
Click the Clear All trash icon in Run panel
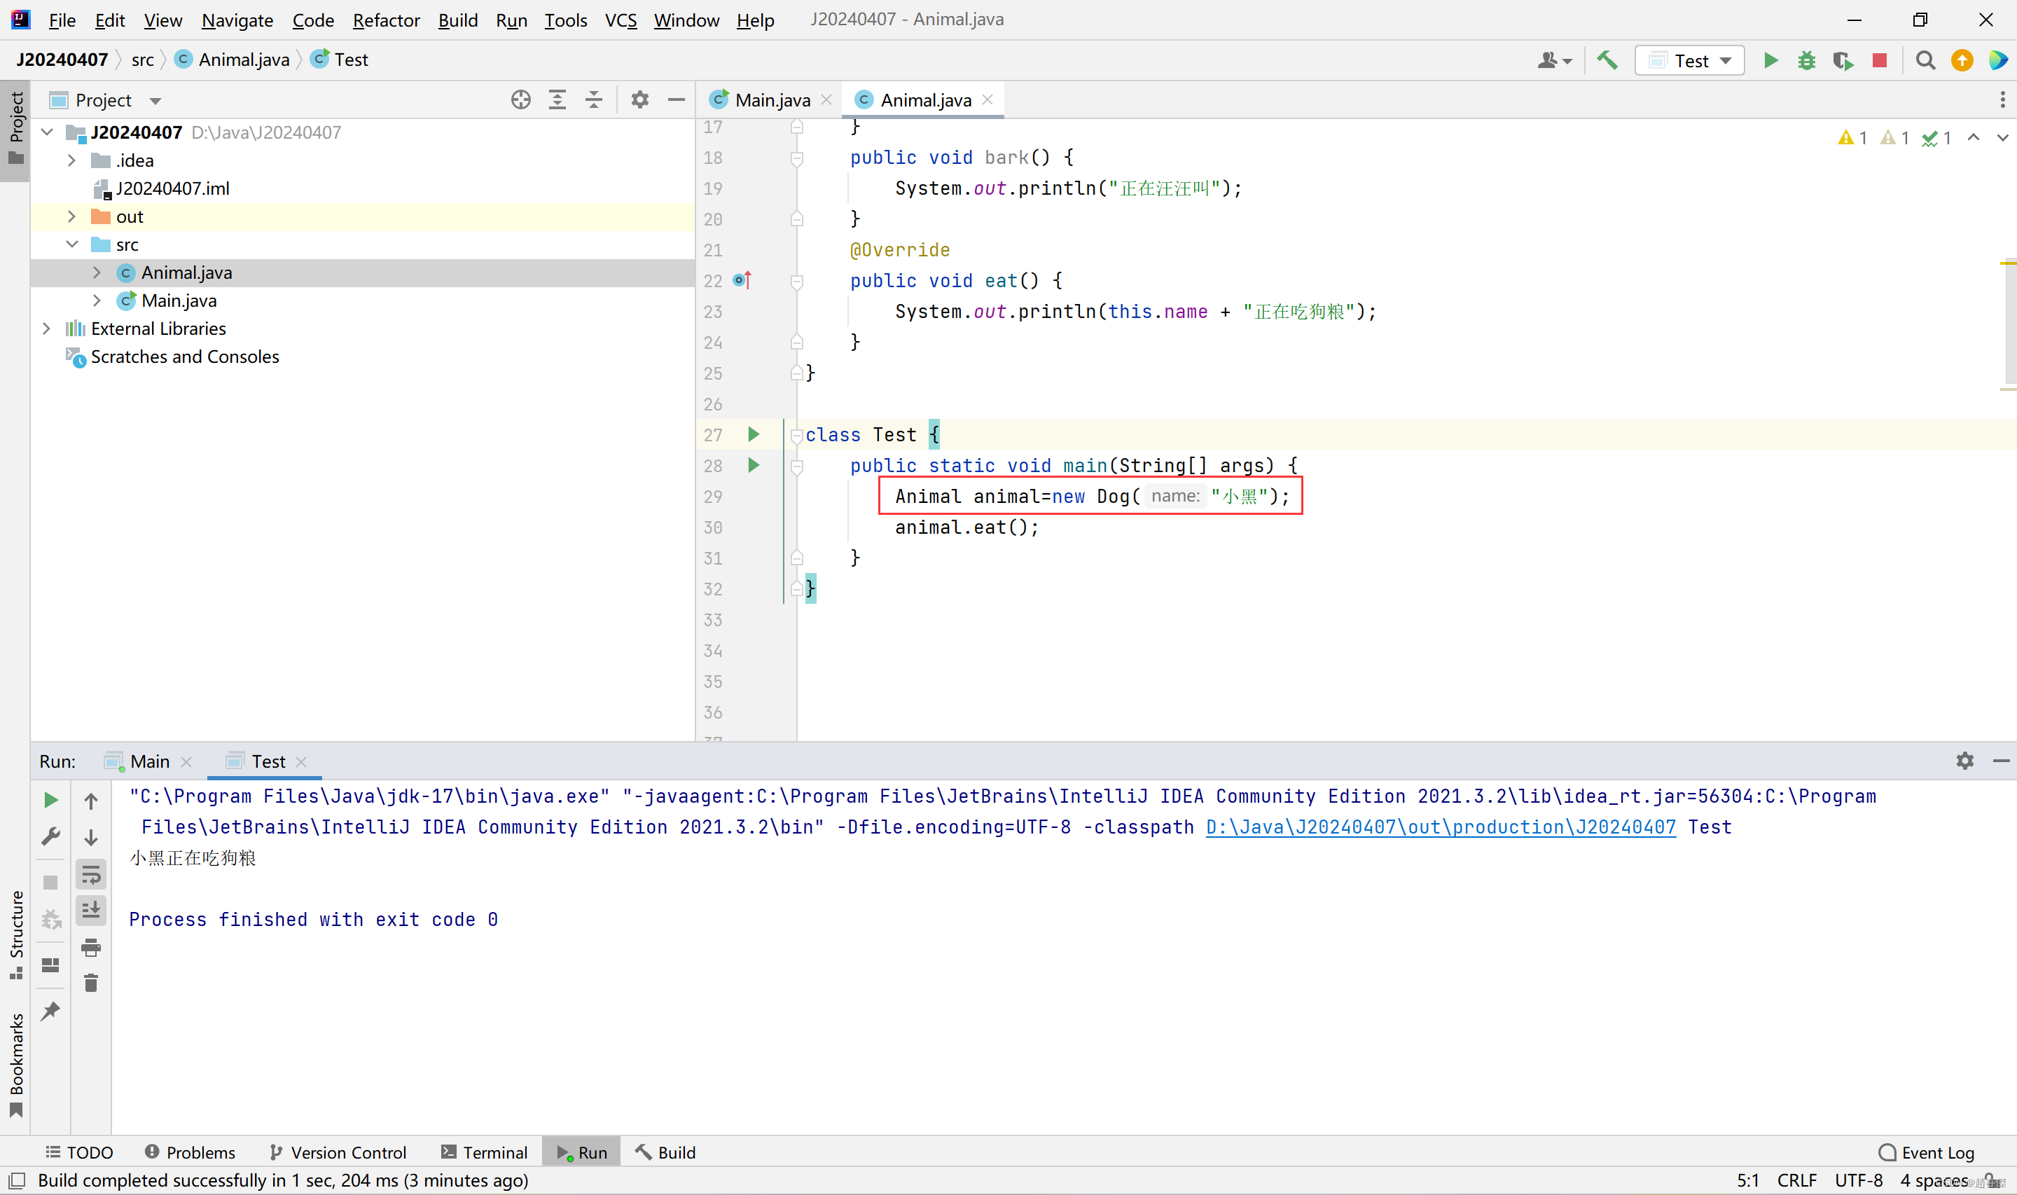[x=91, y=983]
